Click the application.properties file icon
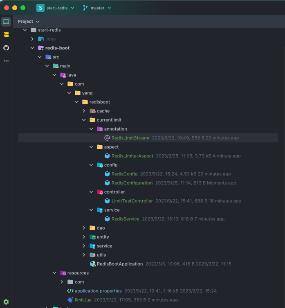 point(70,291)
